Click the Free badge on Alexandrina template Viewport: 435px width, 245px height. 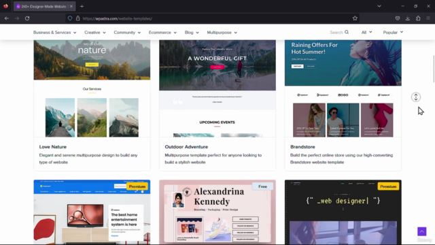click(x=262, y=186)
